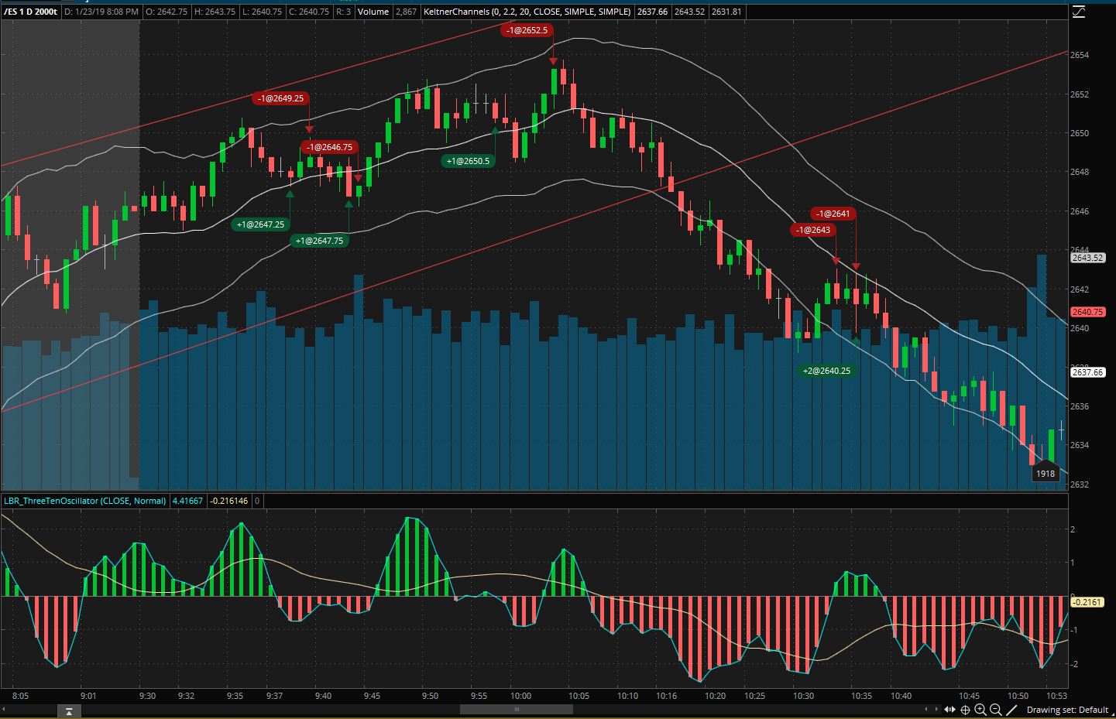The height and width of the screenshot is (719, 1116).
Task: Click the zoom out magnifier
Action: [996, 710]
